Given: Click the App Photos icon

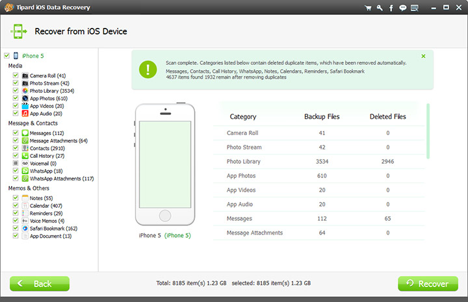Looking at the screenshot, I should (25, 98).
